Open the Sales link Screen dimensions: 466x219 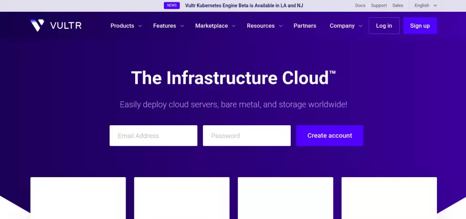[x=398, y=5]
